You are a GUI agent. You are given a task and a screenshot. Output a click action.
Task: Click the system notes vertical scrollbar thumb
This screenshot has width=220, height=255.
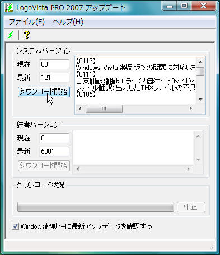point(200,72)
